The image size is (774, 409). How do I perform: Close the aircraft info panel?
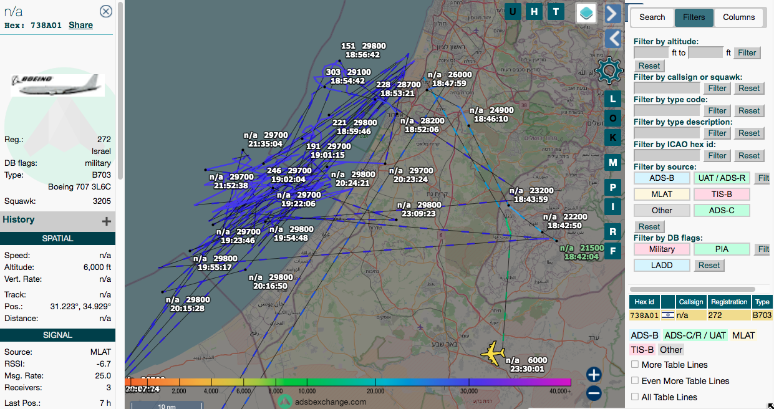[x=106, y=11]
